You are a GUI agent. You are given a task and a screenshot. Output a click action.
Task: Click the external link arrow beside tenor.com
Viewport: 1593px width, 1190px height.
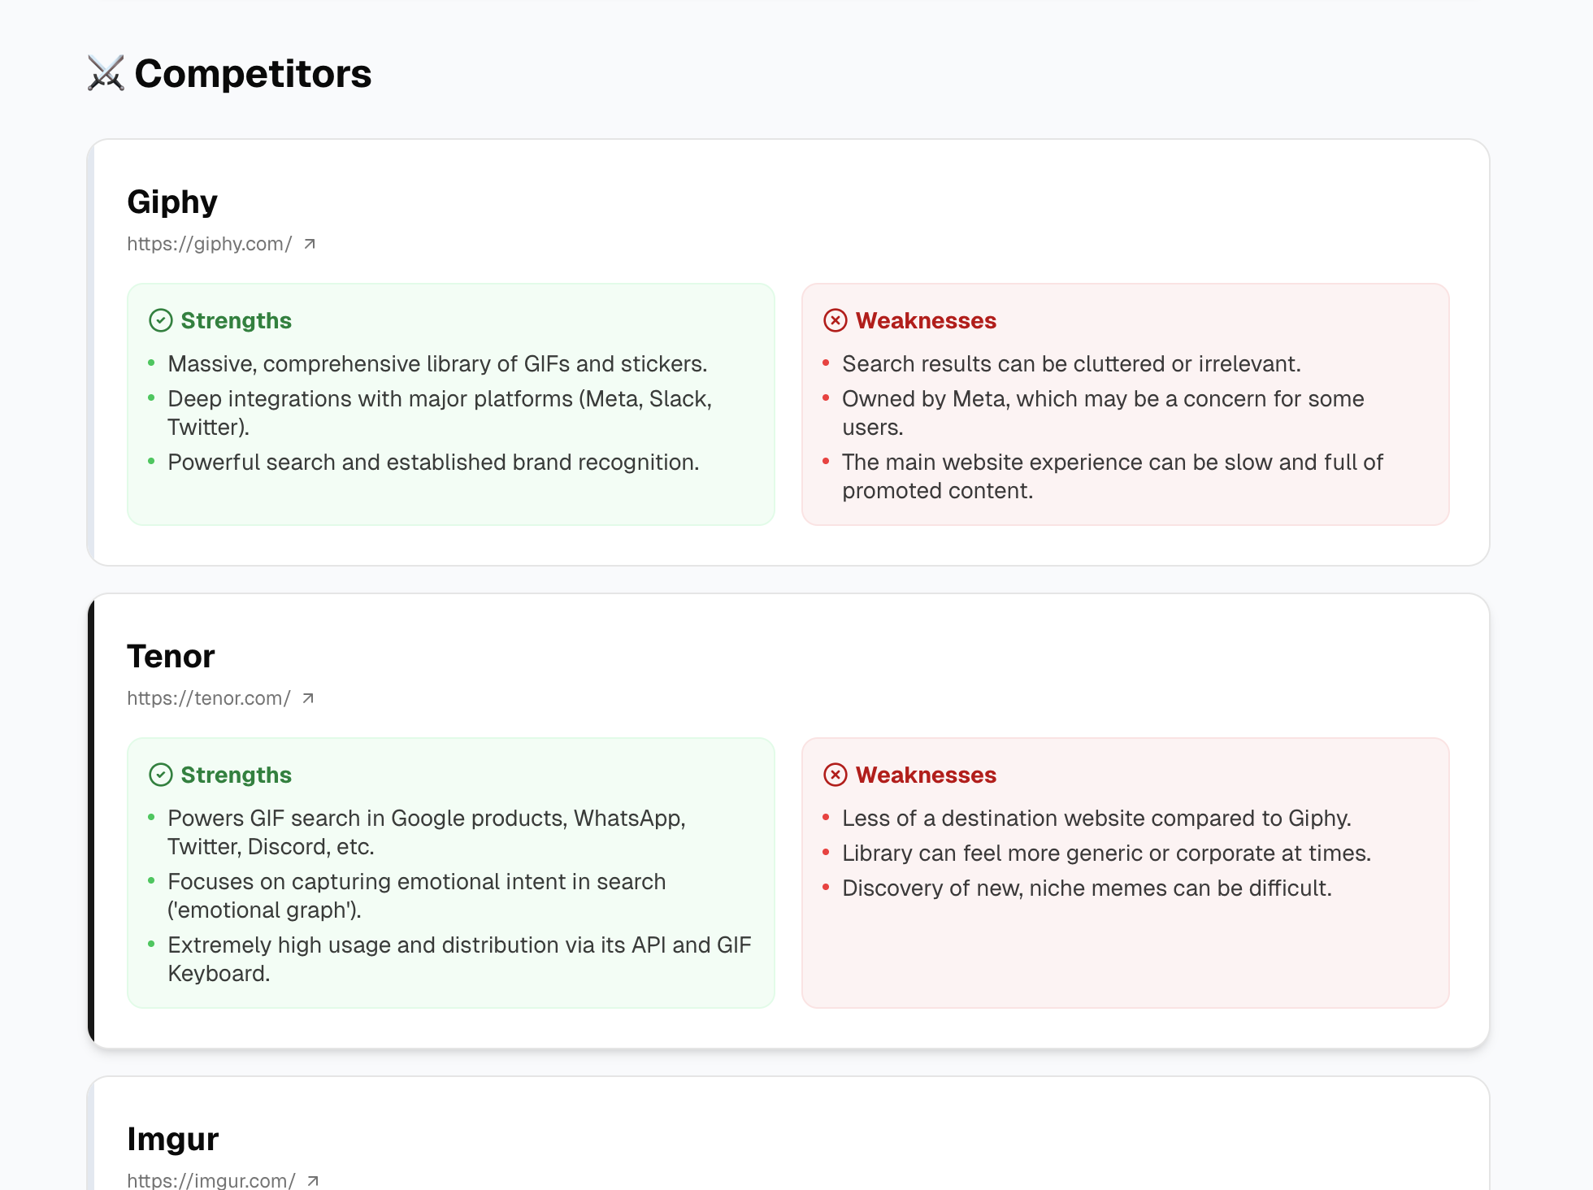point(310,697)
